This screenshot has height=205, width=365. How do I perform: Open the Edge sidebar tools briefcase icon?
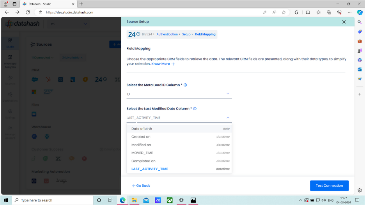[x=360, y=41]
